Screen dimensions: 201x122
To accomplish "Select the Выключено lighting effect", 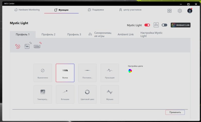I will pyautogui.click(x=43, y=73).
